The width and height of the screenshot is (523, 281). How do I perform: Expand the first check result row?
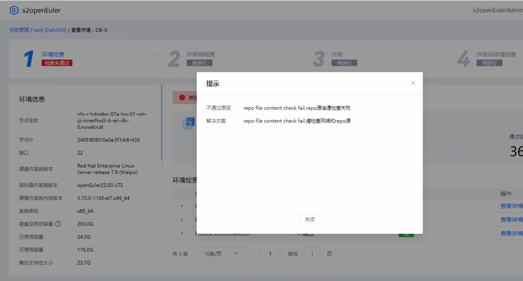pos(182,206)
